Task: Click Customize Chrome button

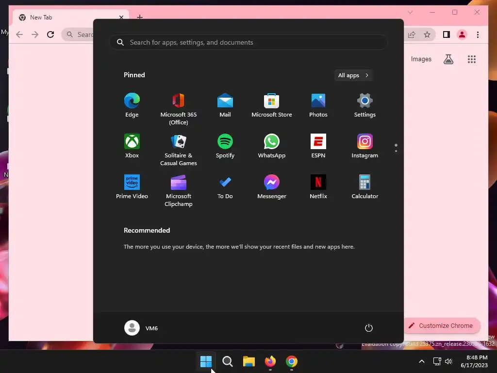Action: coord(442,326)
